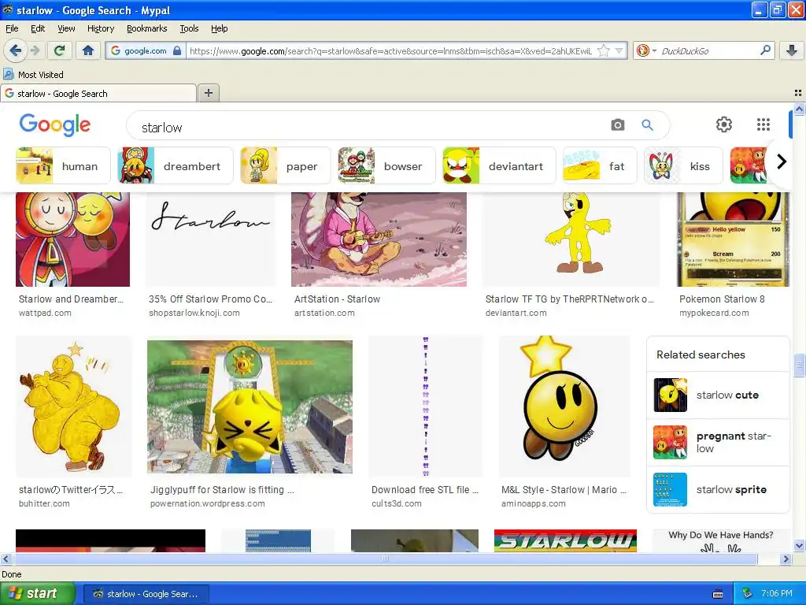
Task: Search by image using the camera icon
Action: click(617, 125)
